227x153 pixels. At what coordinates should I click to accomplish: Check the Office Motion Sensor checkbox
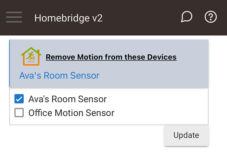tap(19, 112)
